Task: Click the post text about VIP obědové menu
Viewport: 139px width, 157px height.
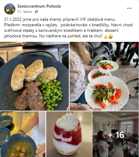Action: [x=69, y=28]
